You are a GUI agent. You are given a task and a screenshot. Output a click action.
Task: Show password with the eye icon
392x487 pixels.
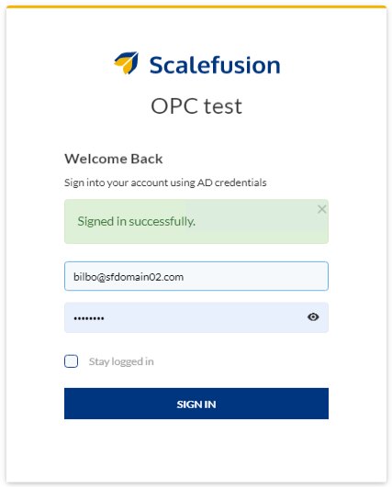coord(313,317)
